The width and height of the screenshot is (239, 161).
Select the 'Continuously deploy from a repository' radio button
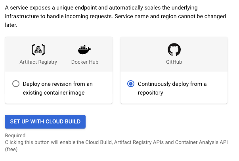tap(131, 84)
